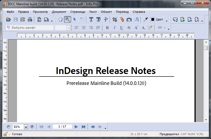Go to the next page
Screen dimensions: 211x139
76,127
